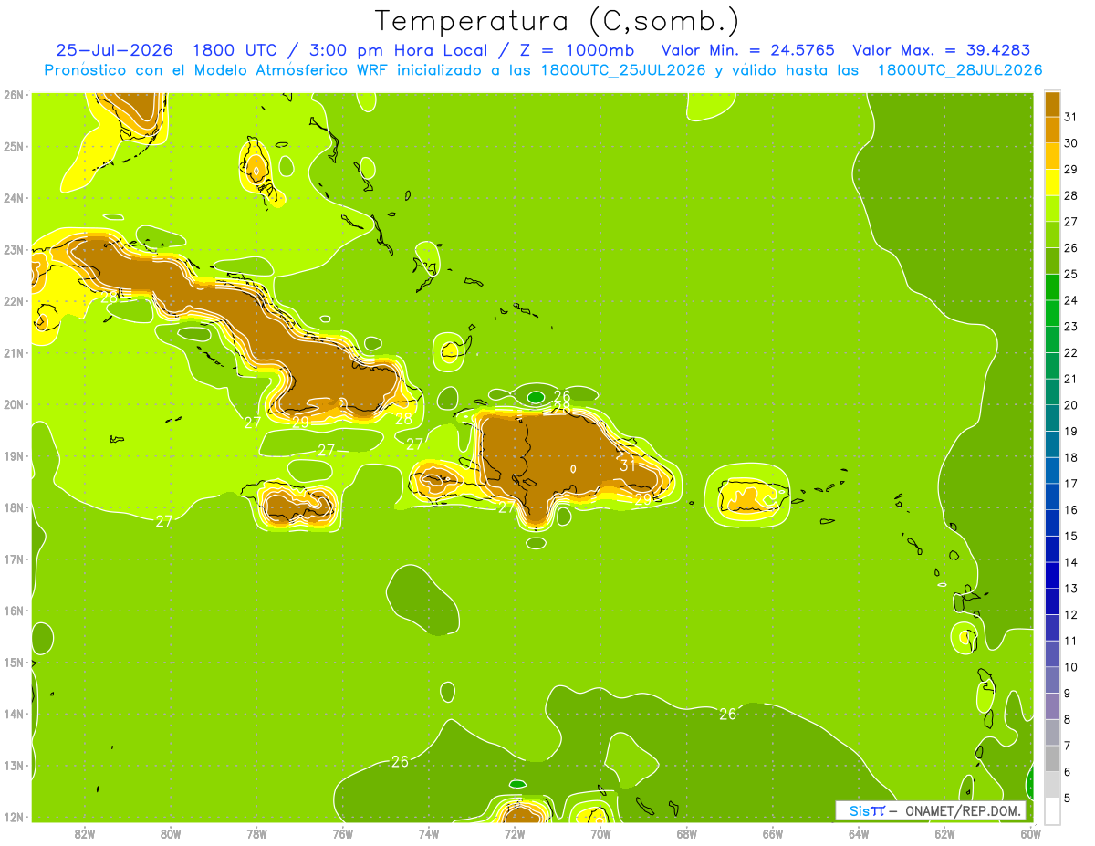Viewport: 1095px width, 846px height.
Task: Click the "80W" longitude axis label
Action: click(x=170, y=833)
